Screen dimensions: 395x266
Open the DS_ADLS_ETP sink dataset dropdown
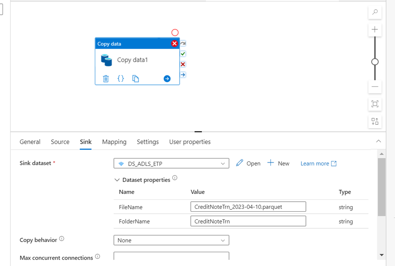(171, 163)
